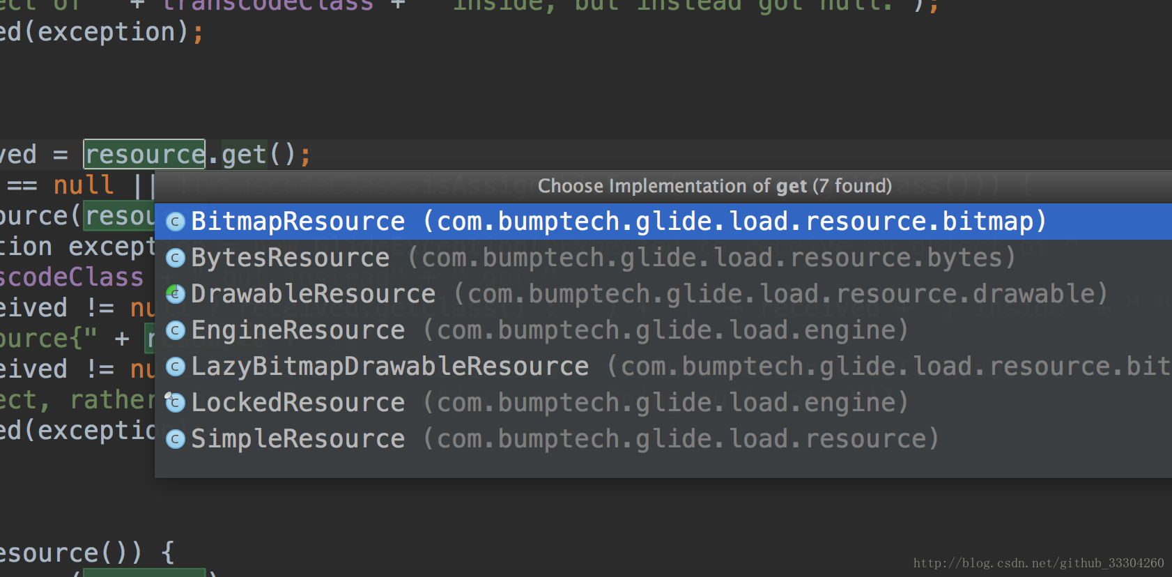Click the BitmapResource class icon
Screen dimensions: 1172x577
[176, 222]
